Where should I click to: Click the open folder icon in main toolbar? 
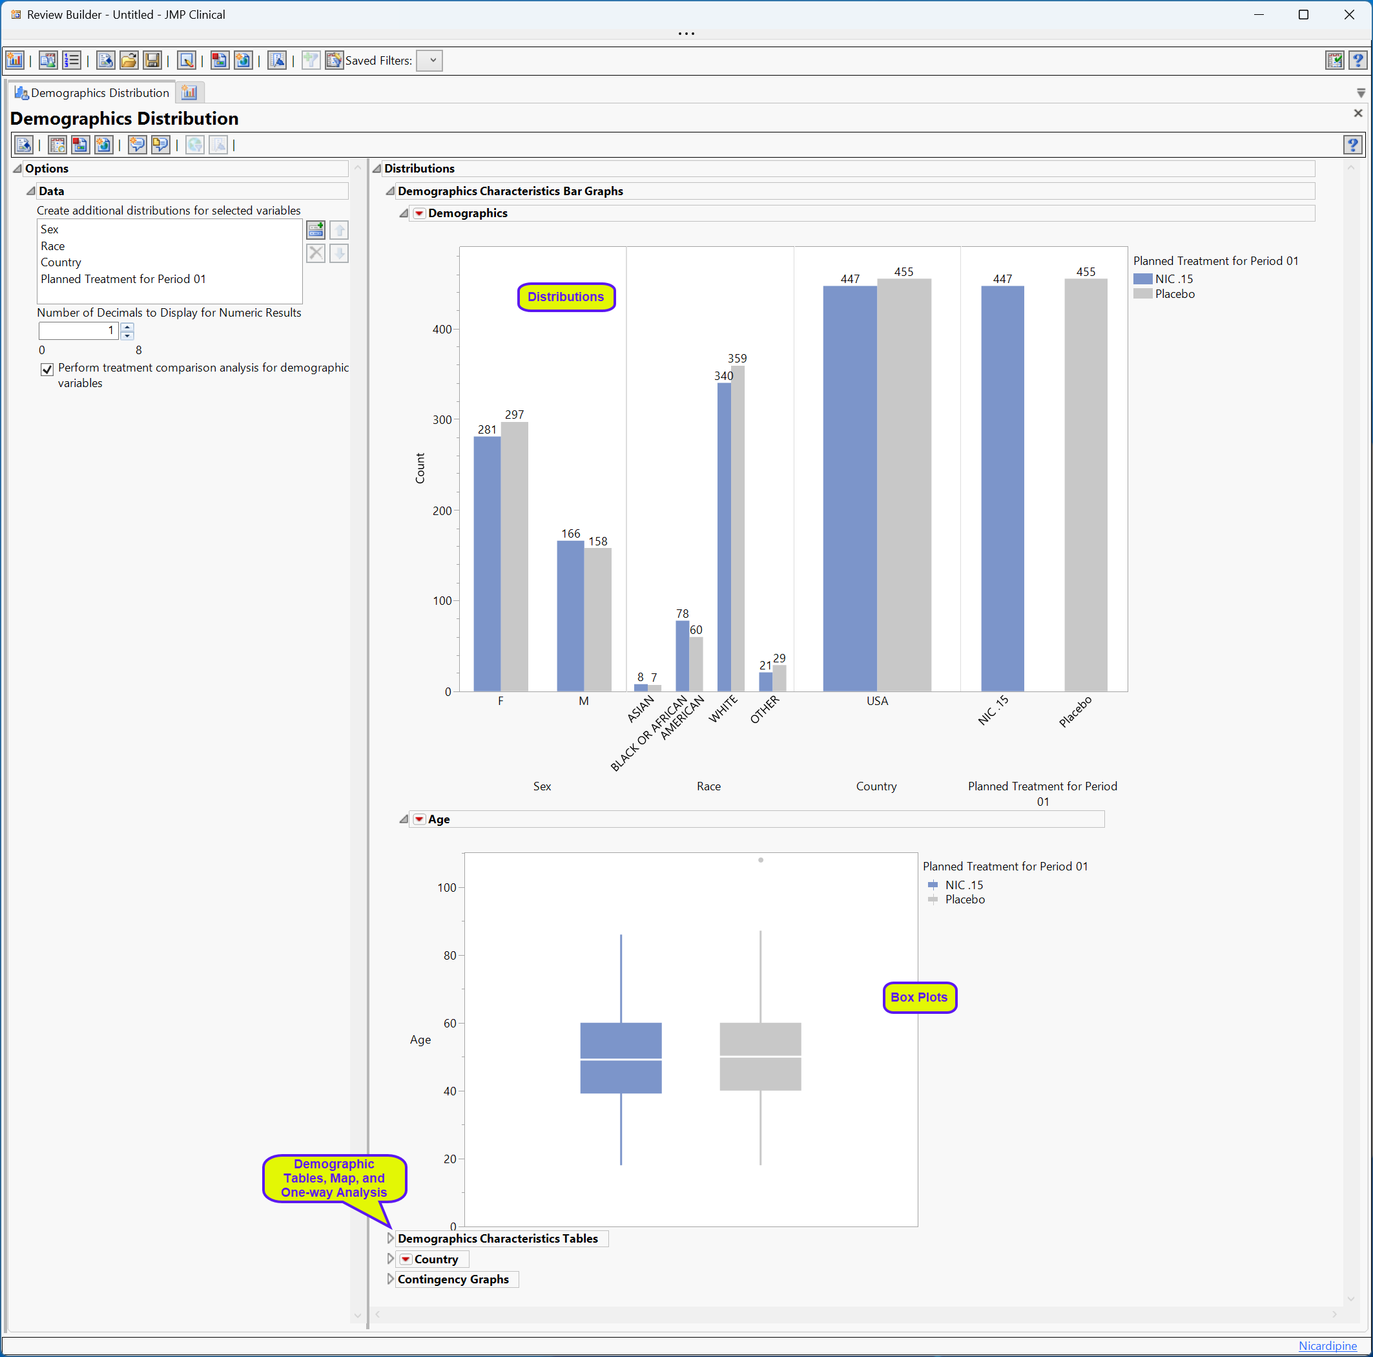pyautogui.click(x=129, y=61)
